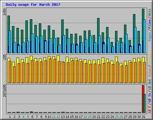The height and width of the screenshot is (120, 153).
Task: Select day label 7 on the x-axis
Action: pos(37,117)
